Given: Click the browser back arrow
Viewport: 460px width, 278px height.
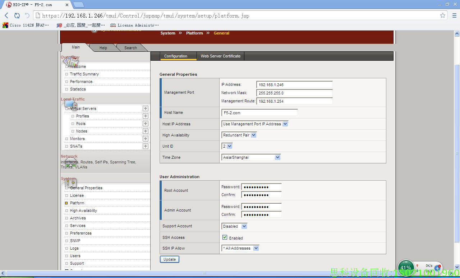Looking at the screenshot, I should 6,15.
